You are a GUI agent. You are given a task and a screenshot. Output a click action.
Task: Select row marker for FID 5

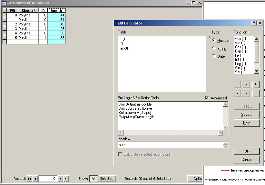pos(5,37)
